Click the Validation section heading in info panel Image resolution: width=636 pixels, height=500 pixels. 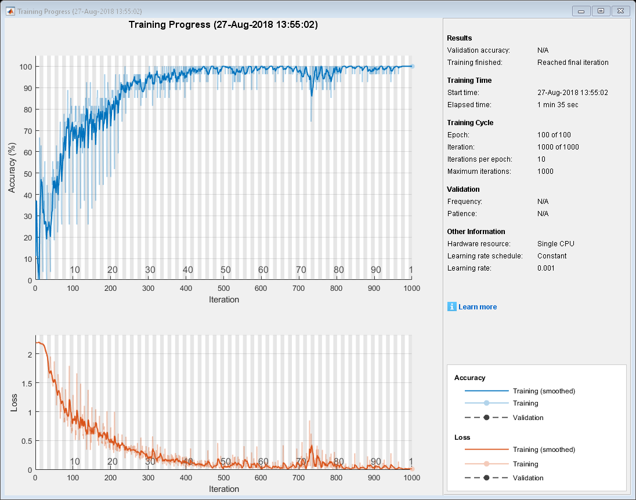[x=463, y=189]
